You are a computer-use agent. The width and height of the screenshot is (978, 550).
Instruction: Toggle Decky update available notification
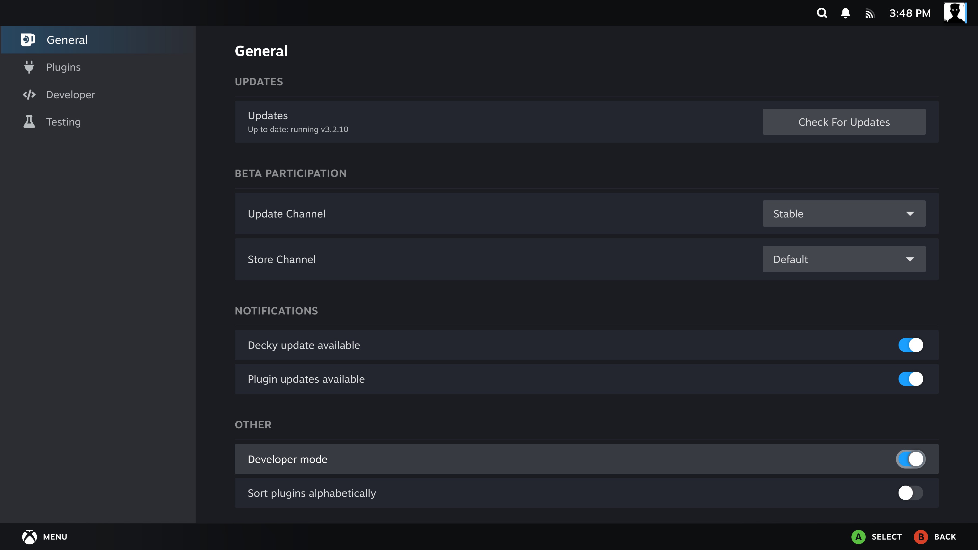(911, 345)
